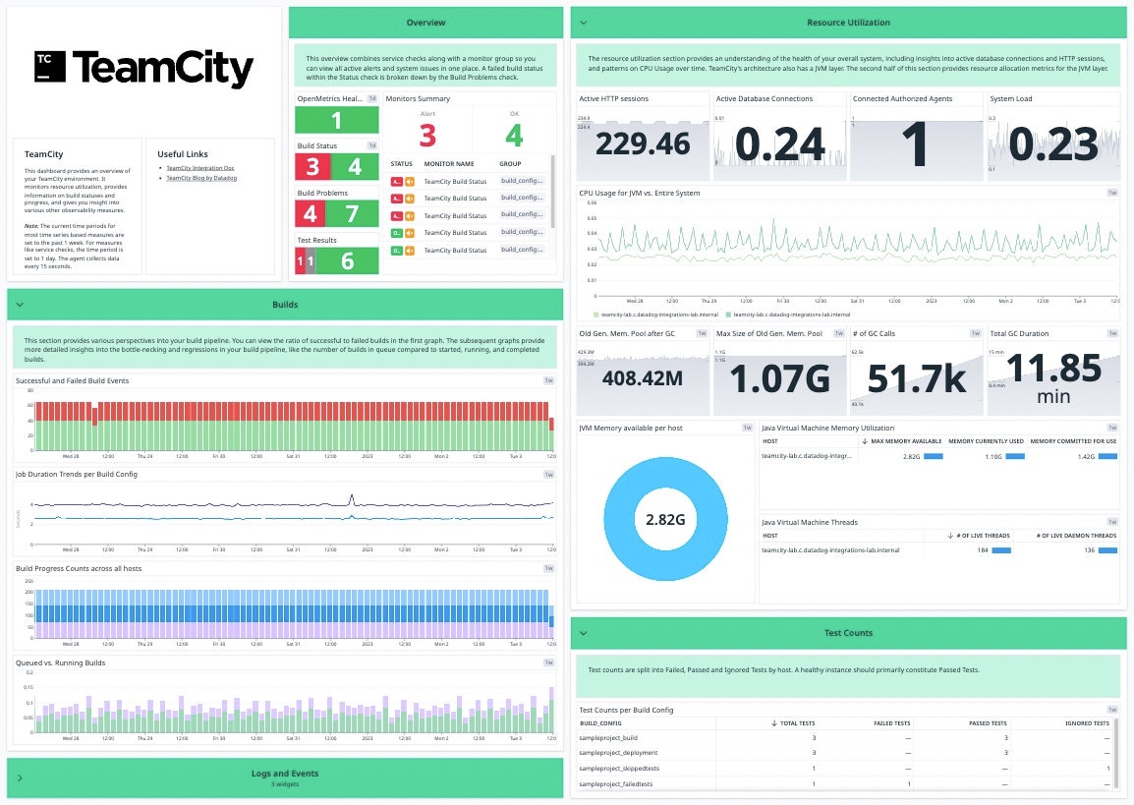Collapse the Builds section
1134x805 pixels.
pyautogui.click(x=22, y=305)
